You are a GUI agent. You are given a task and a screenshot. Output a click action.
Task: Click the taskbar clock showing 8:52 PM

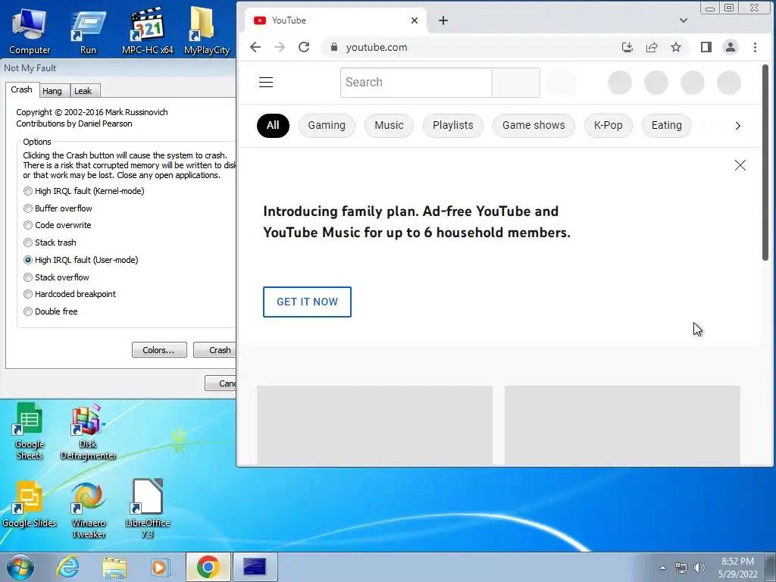click(738, 568)
